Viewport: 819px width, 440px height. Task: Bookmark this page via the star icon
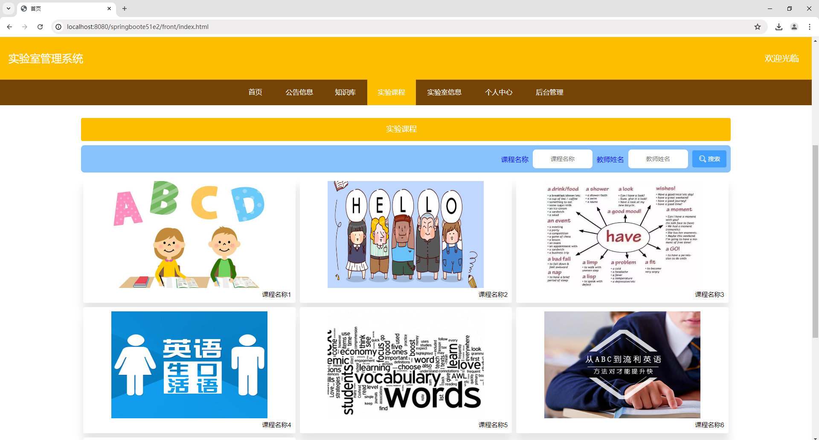tap(758, 26)
